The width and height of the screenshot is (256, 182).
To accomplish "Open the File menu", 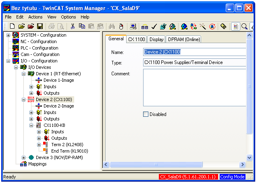I will click(8, 17).
